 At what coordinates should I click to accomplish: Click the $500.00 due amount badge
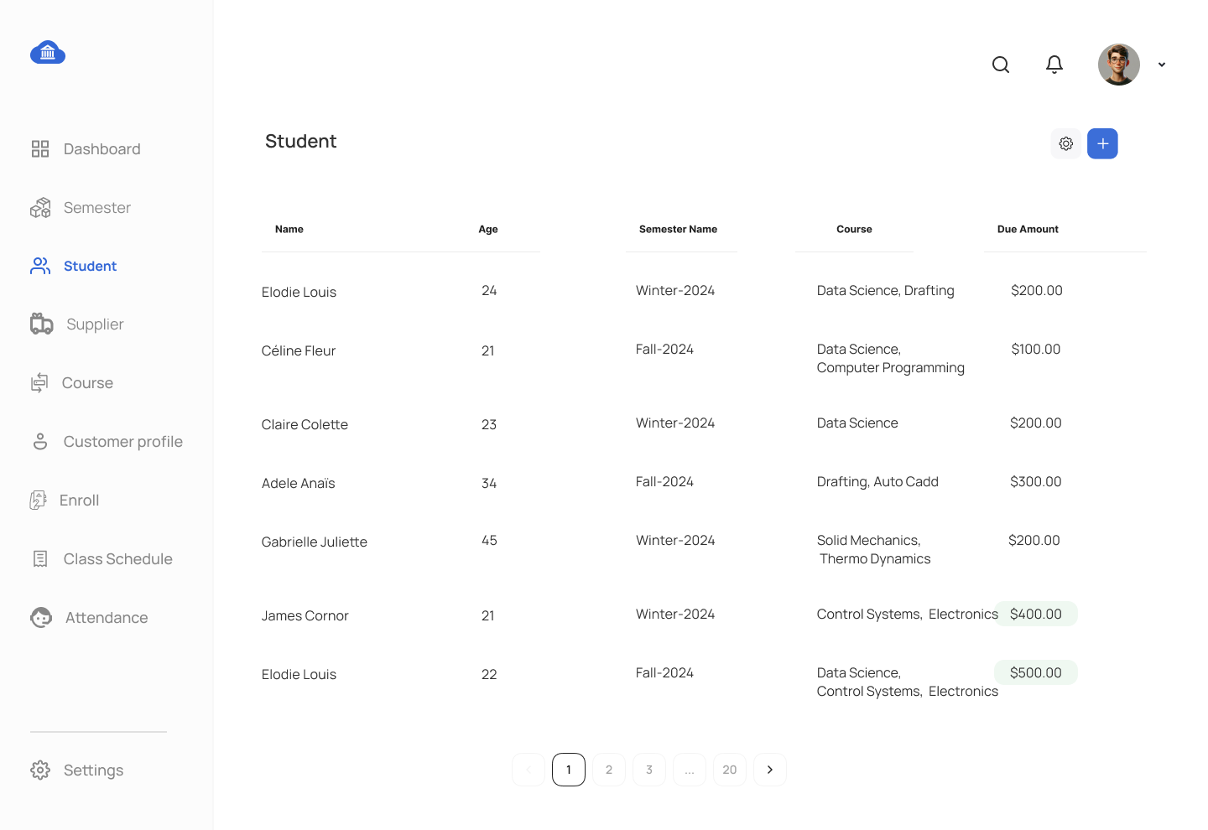(x=1036, y=672)
